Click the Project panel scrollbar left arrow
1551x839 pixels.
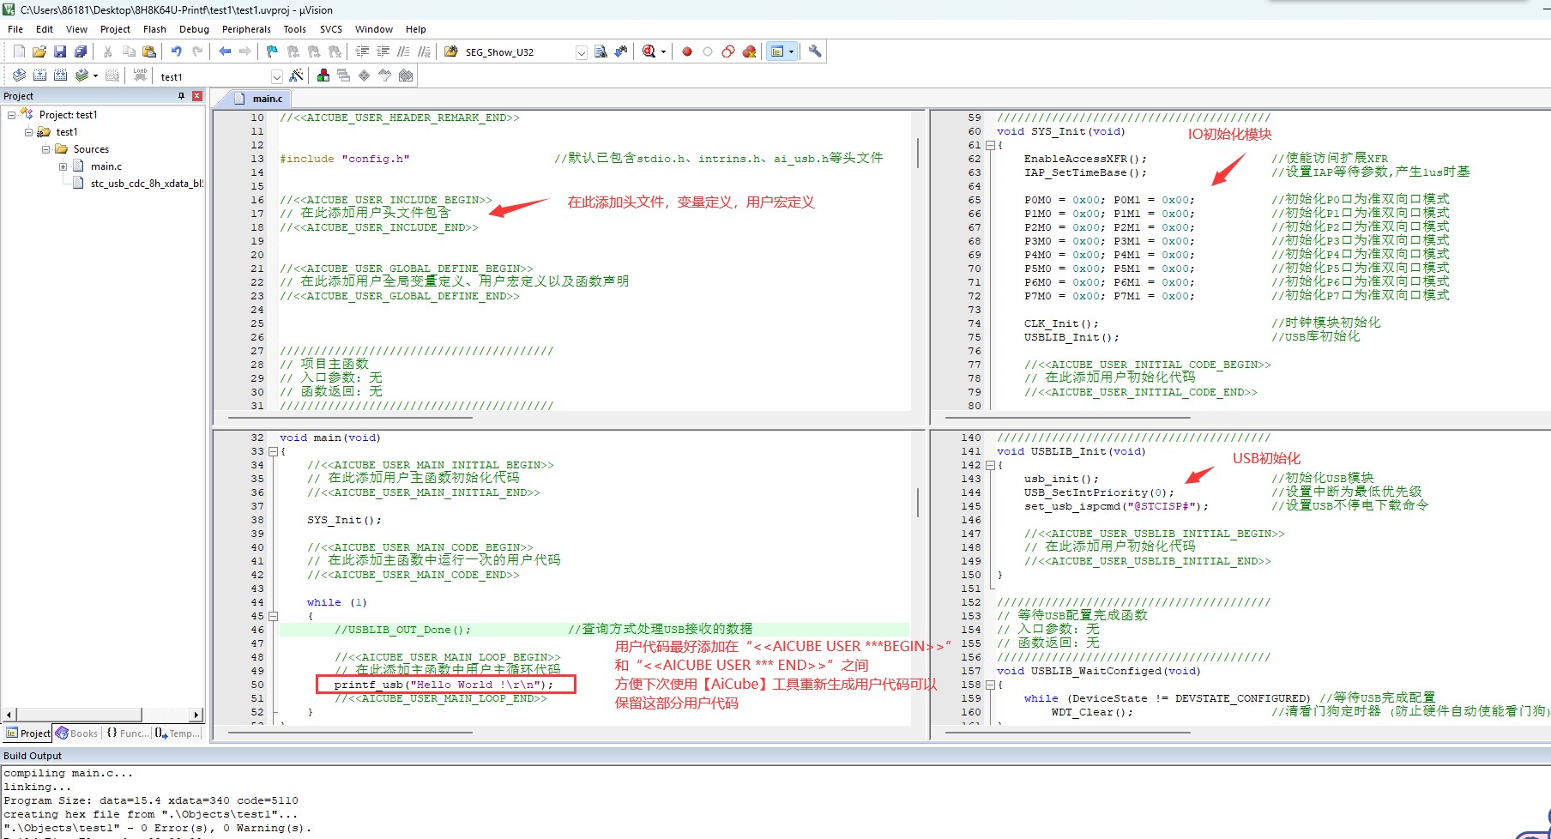[x=9, y=715]
